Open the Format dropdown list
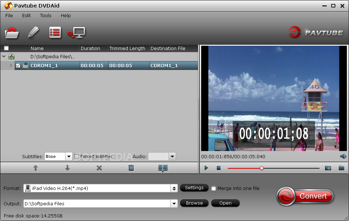 (174, 189)
